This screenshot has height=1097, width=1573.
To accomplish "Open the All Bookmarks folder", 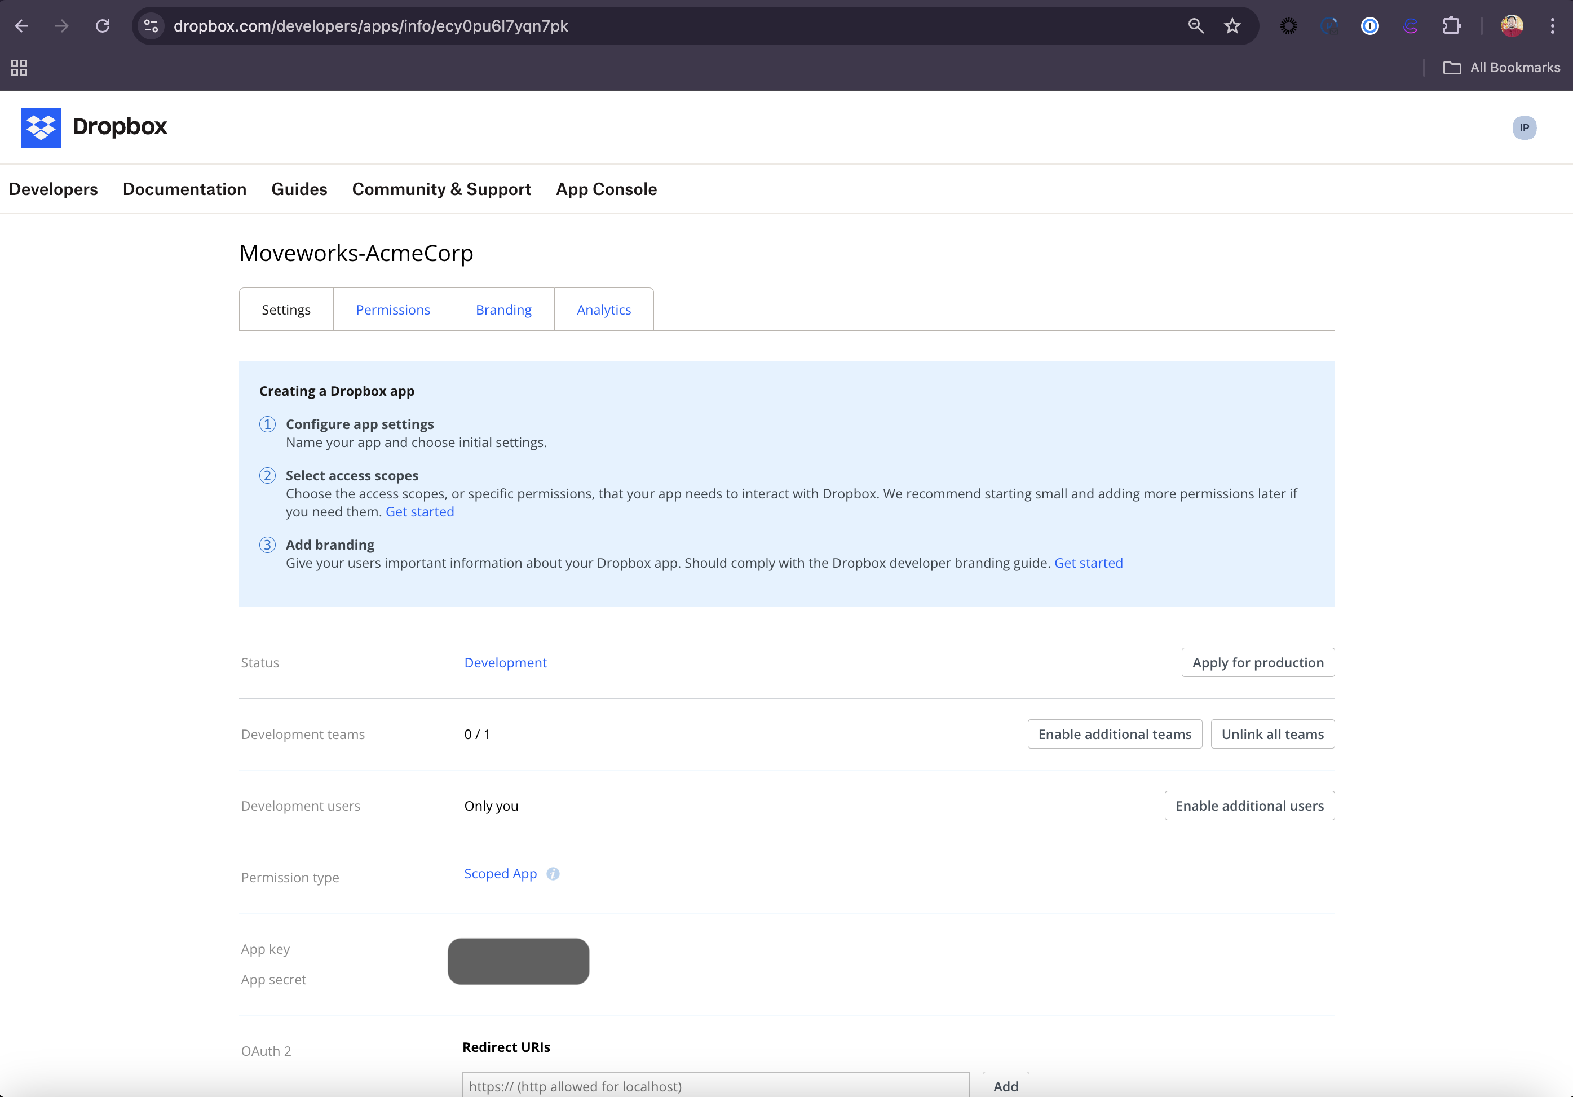I will pyautogui.click(x=1501, y=67).
